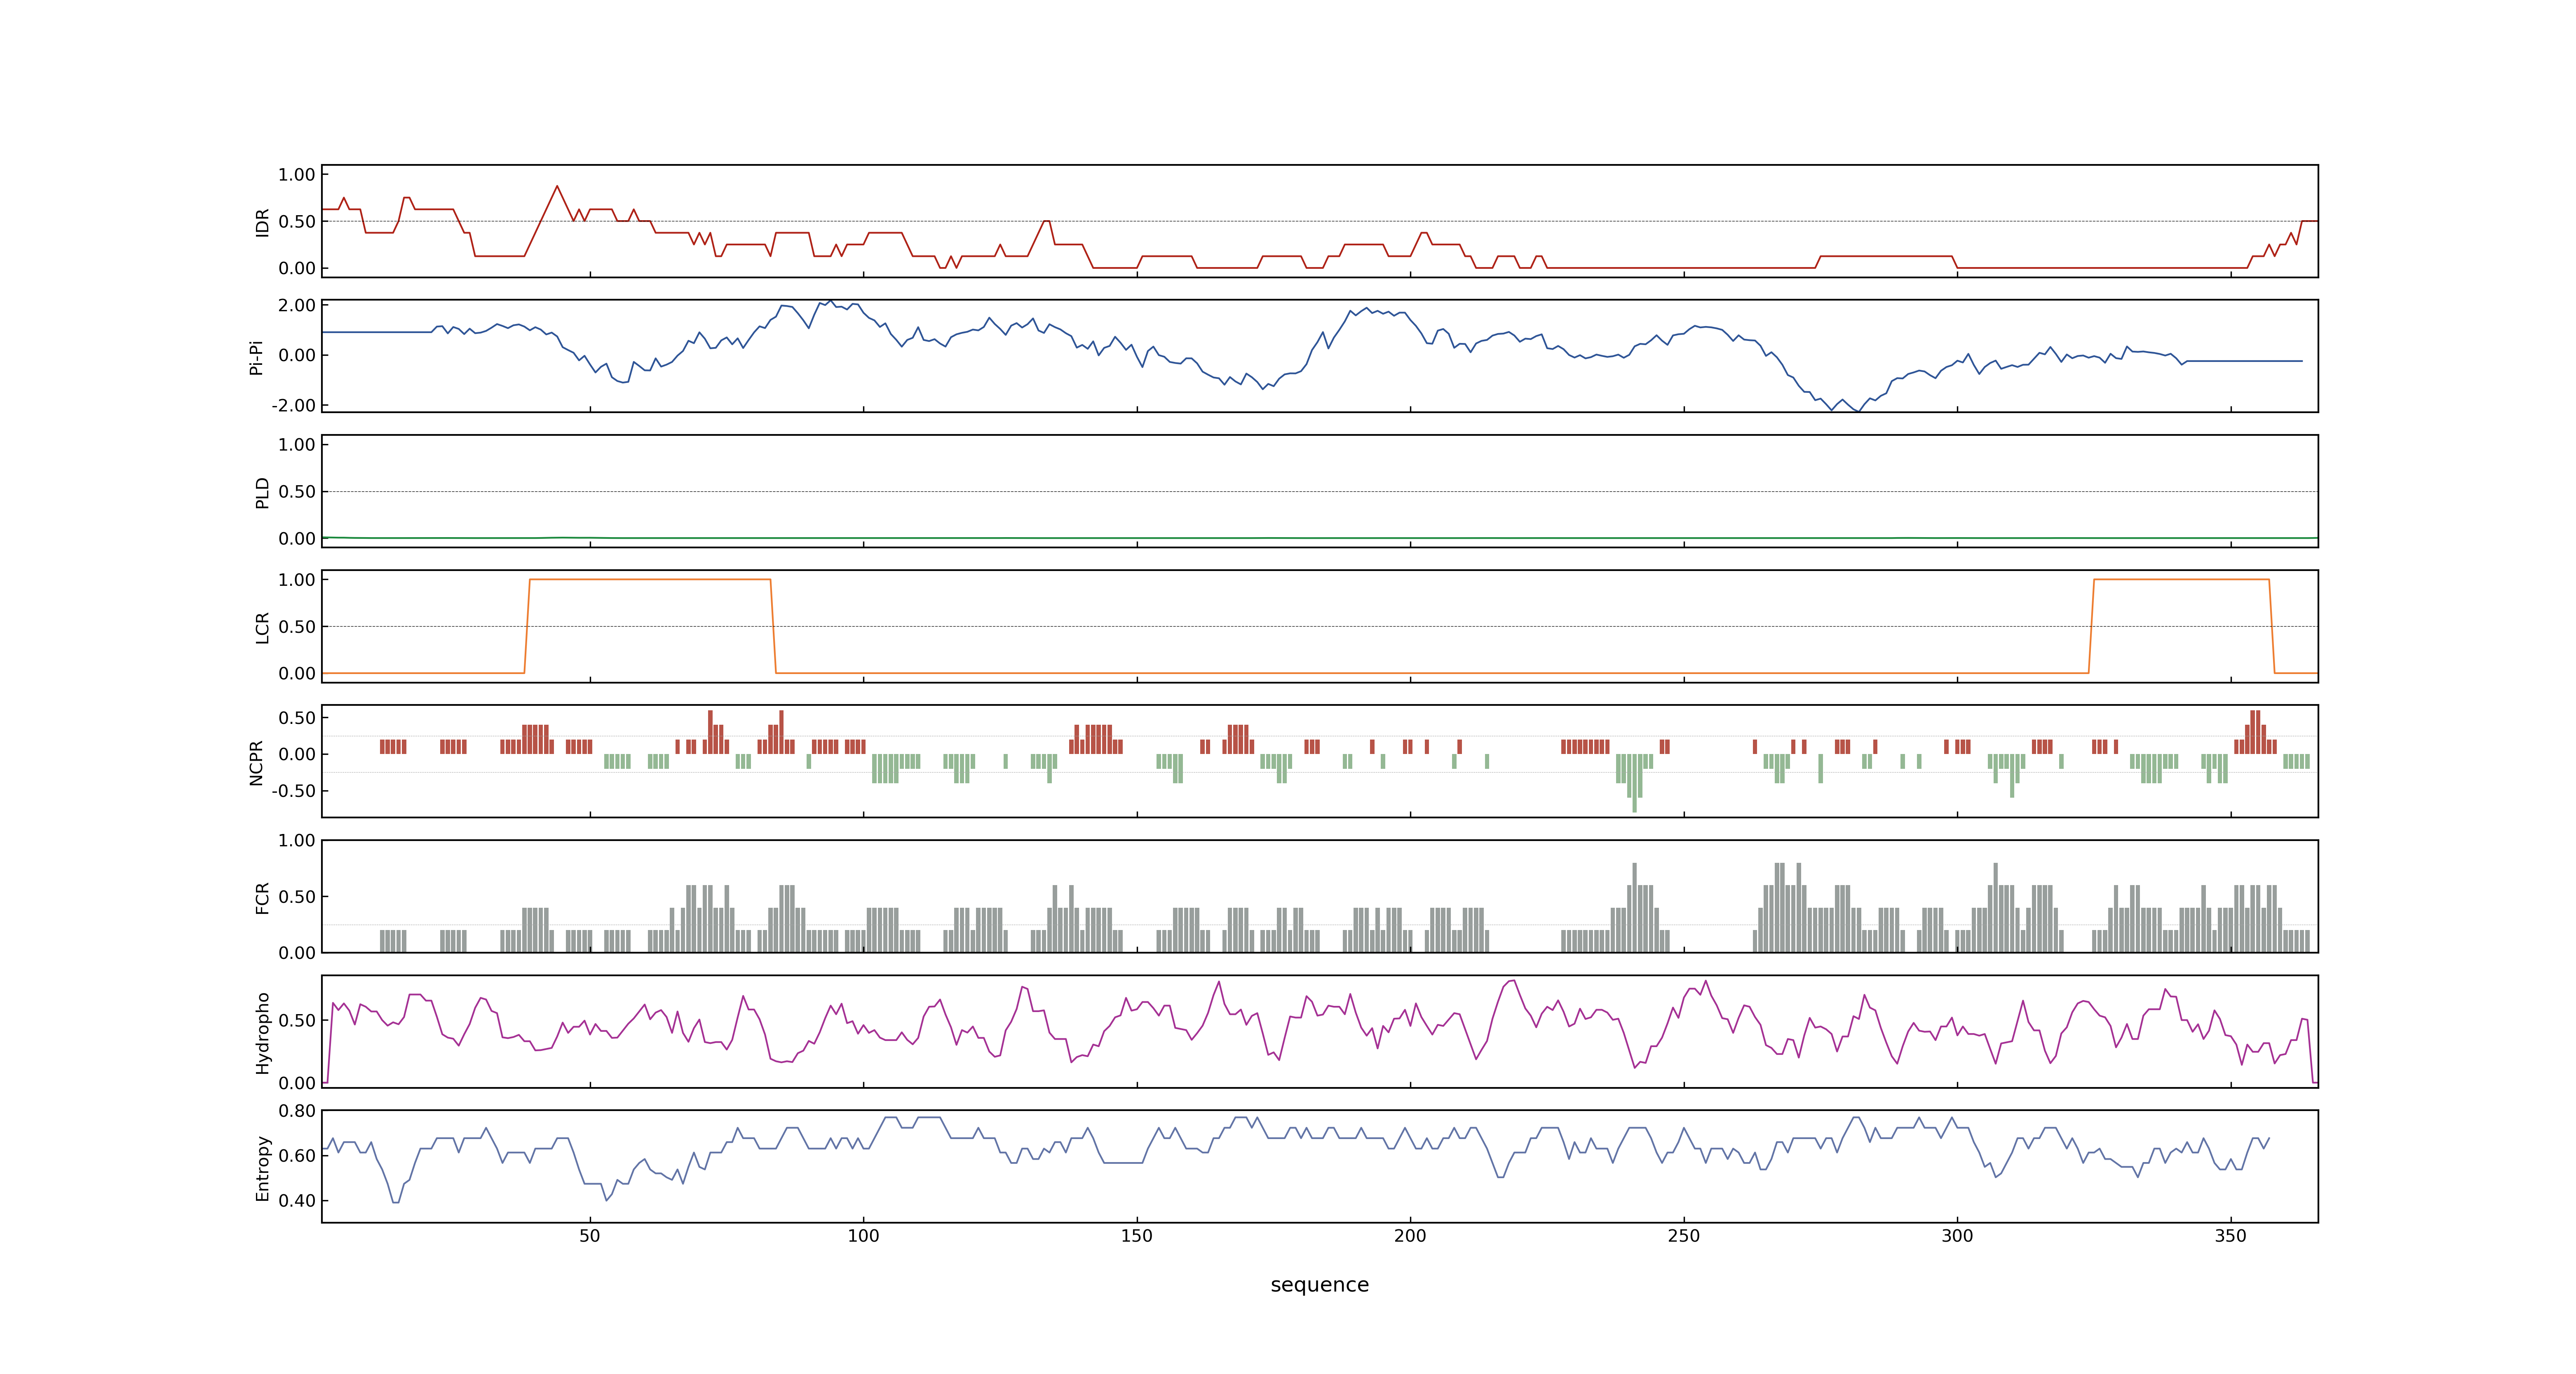Click the Pi-Pi minimum near residue 280

[1857, 410]
